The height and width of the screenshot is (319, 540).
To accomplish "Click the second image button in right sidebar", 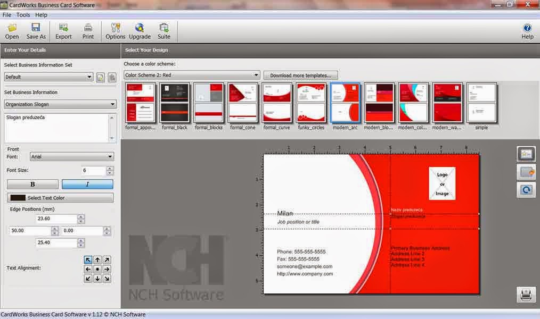I will tap(526, 172).
